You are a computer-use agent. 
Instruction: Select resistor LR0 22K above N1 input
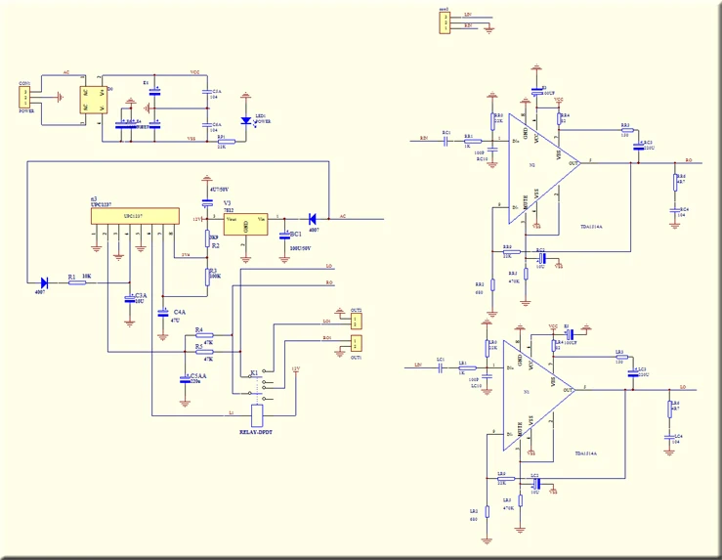click(488, 349)
